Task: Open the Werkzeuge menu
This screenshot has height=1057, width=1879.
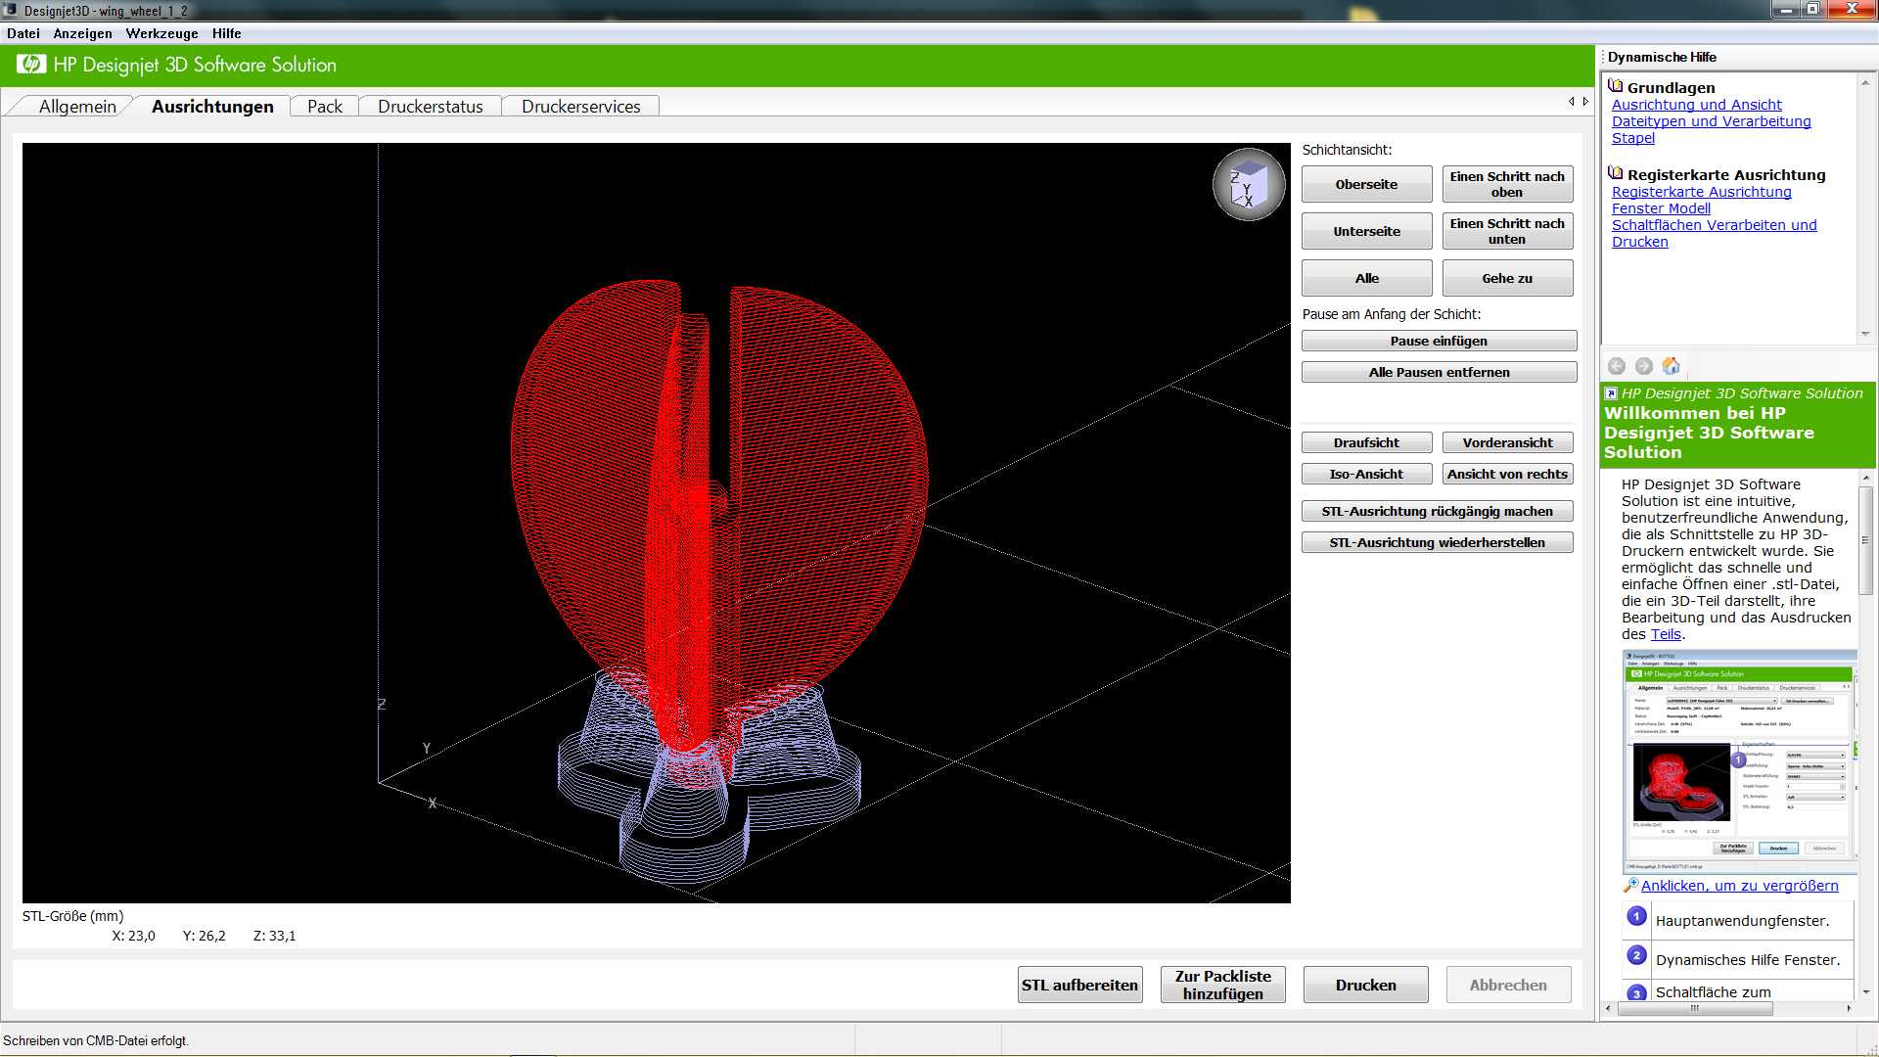Action: coord(162,33)
